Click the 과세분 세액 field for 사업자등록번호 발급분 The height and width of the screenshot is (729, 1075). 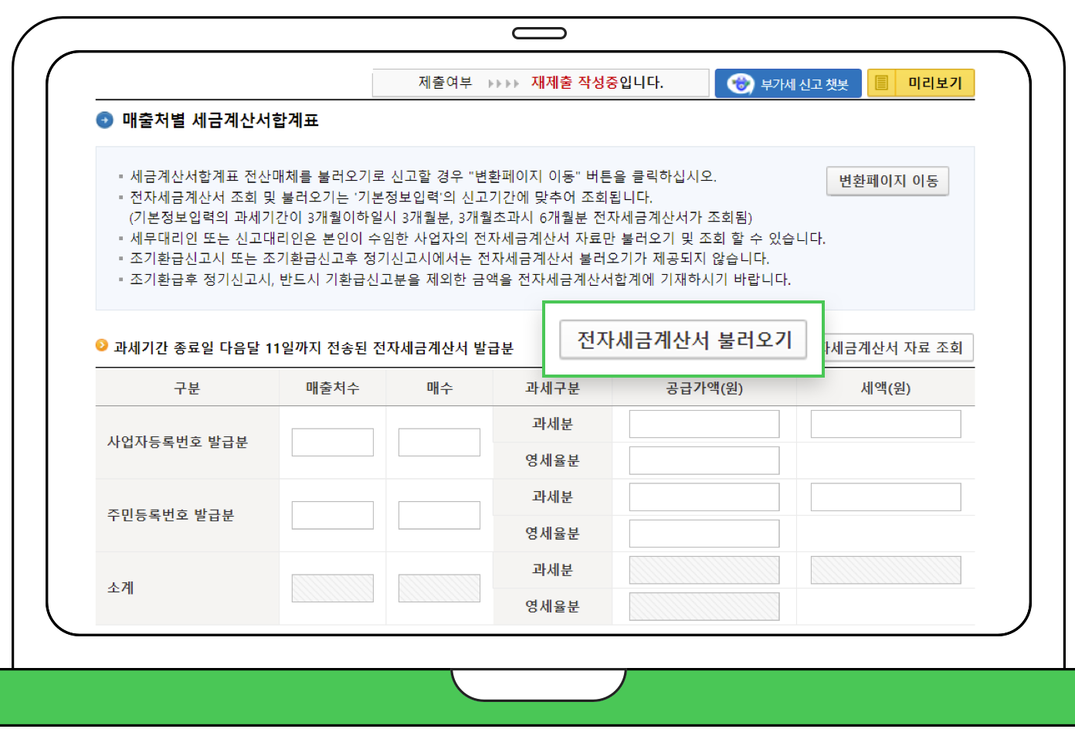pyautogui.click(x=884, y=423)
